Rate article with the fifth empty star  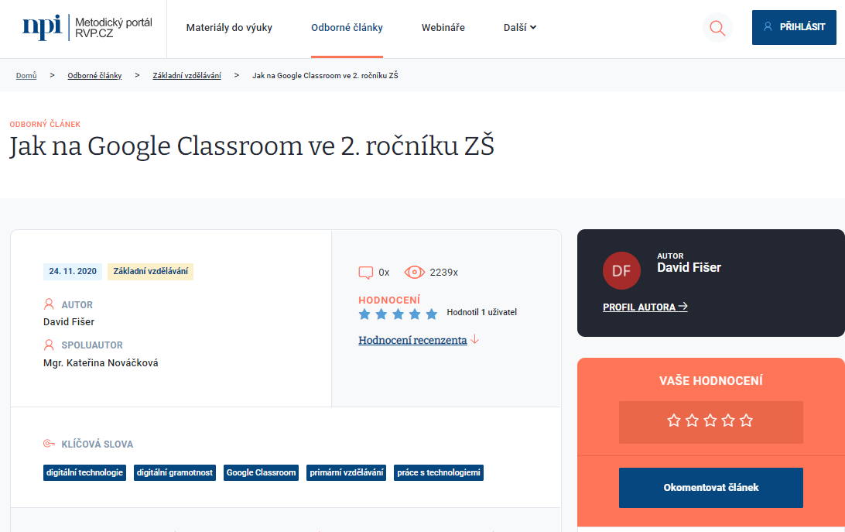[x=746, y=420]
